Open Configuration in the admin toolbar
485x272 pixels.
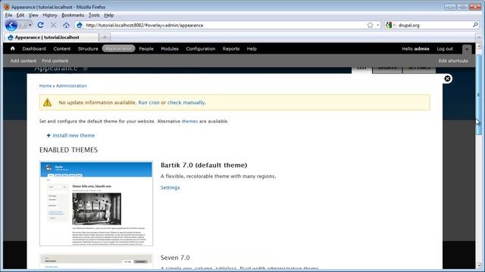(200, 48)
